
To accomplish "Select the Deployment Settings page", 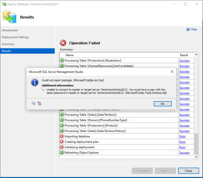I will (15, 37).
